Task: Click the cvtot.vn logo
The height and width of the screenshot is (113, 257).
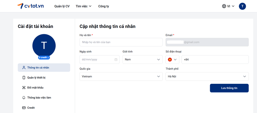Action: point(30,6)
